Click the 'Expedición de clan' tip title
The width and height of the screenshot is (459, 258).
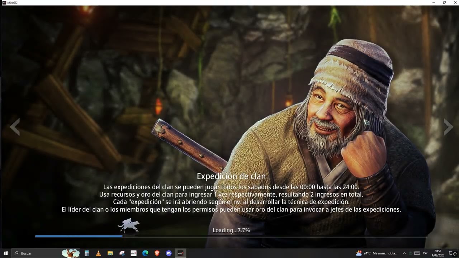click(231, 176)
